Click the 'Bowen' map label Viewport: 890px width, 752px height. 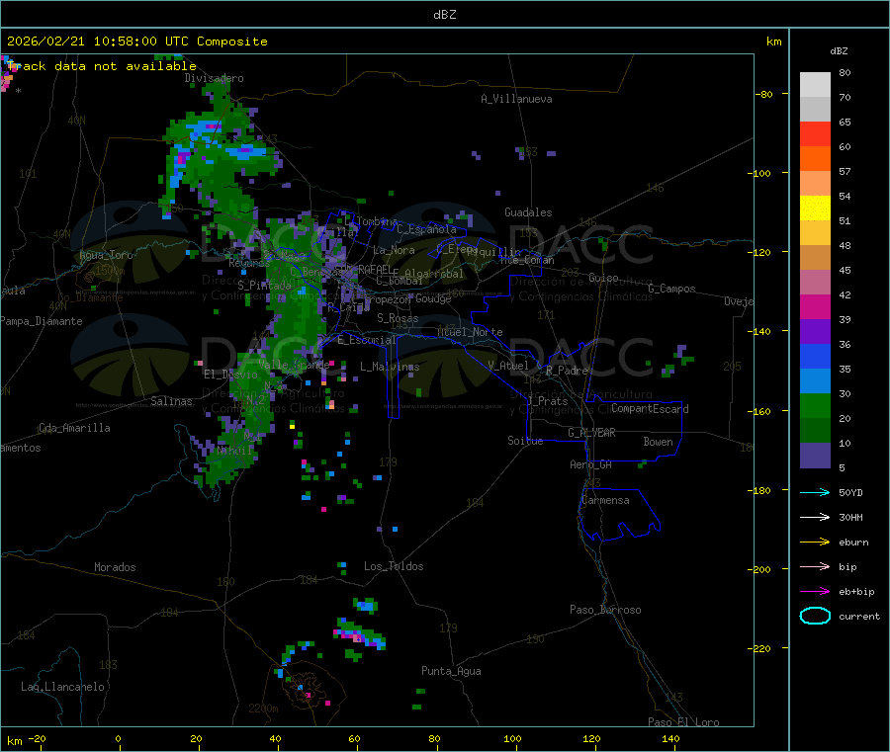658,442
